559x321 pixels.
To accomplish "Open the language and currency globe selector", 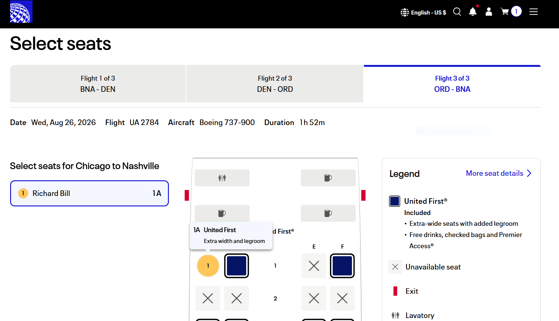I will tap(405, 13).
